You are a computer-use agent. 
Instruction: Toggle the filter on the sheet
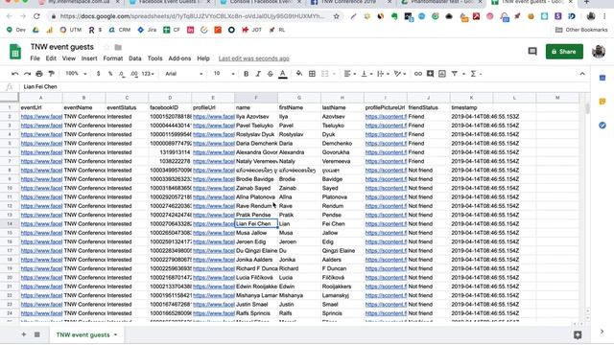[454, 74]
